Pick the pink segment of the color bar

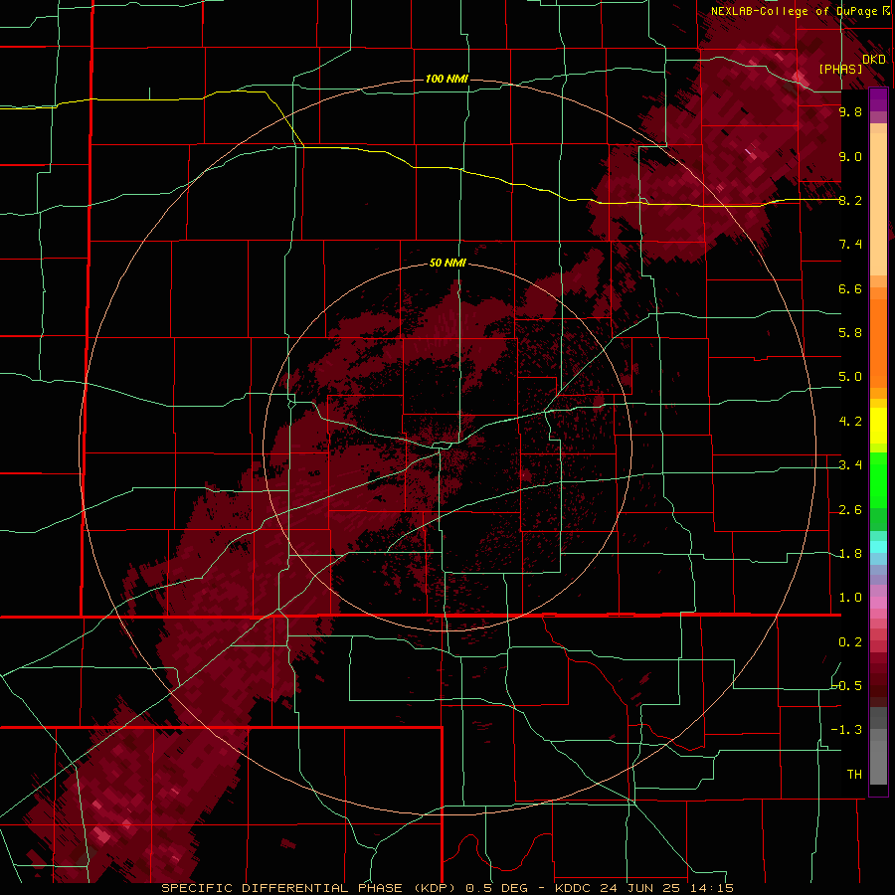(878, 603)
